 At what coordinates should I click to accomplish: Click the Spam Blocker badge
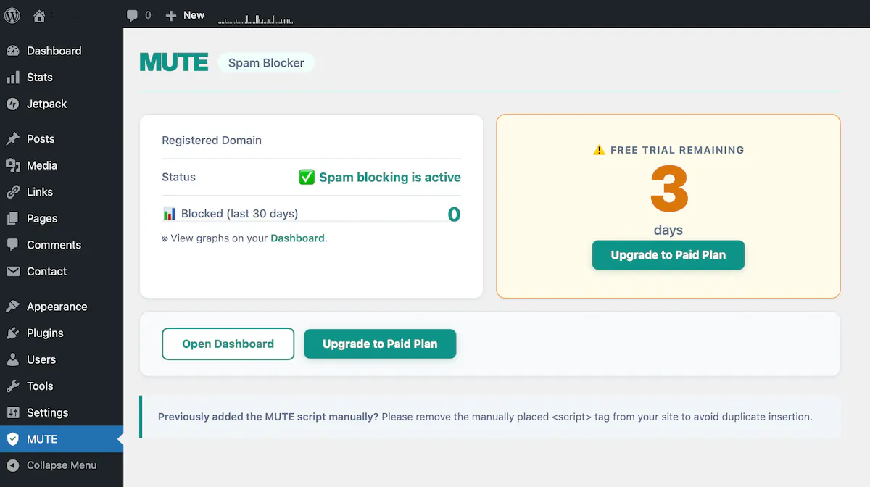[266, 63]
